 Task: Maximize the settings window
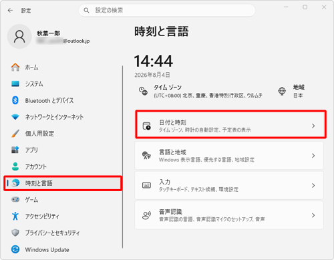[x=305, y=7]
